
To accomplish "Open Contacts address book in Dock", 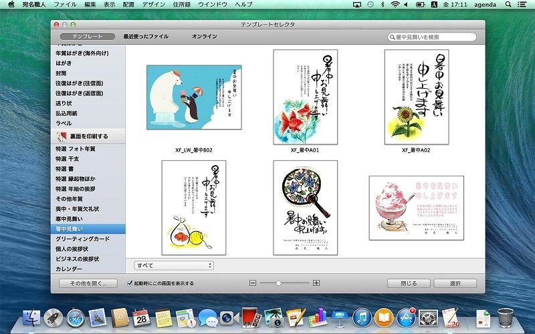I will pos(120,319).
